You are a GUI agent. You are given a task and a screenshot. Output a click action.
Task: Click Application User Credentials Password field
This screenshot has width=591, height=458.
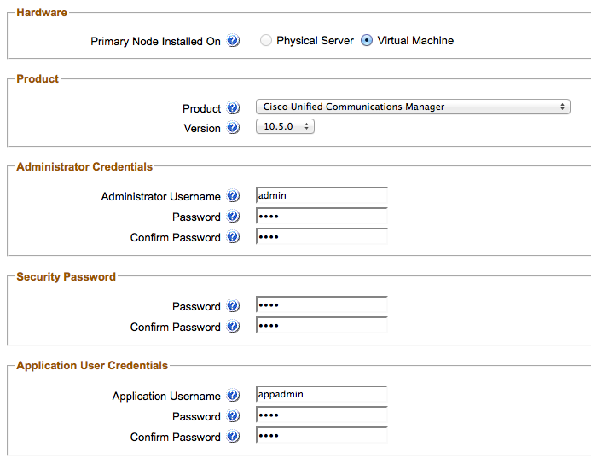(x=322, y=416)
